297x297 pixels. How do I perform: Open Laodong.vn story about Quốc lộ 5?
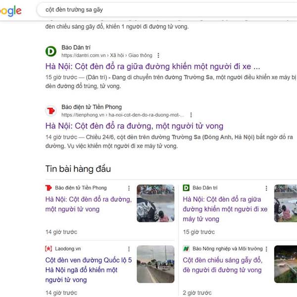click(x=89, y=270)
